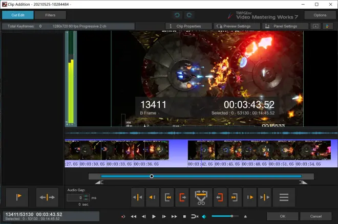This screenshot has height=224, width=338.
Task: Mute the audio speaker
Action: tap(204, 216)
